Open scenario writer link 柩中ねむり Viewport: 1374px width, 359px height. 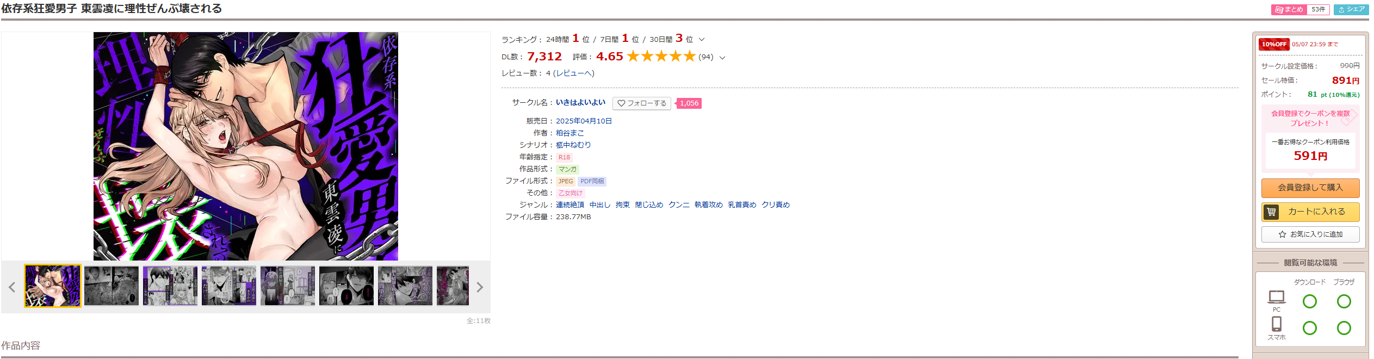[x=573, y=145]
